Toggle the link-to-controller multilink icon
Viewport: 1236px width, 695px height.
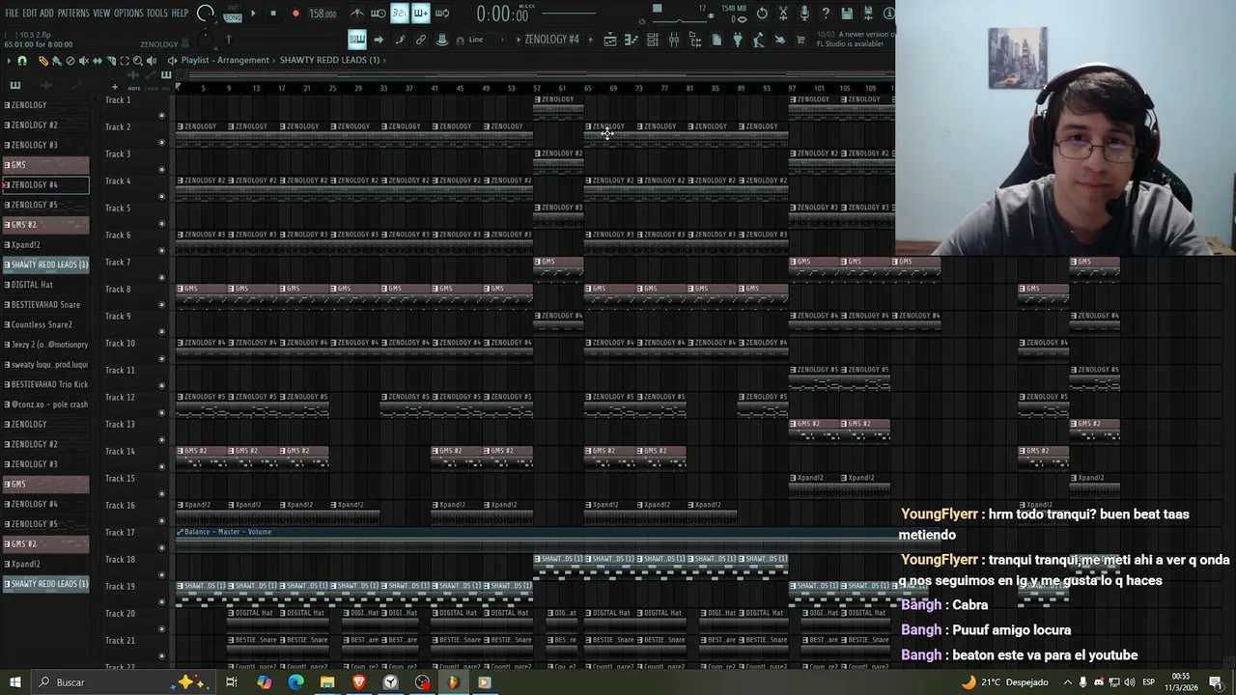(421, 40)
